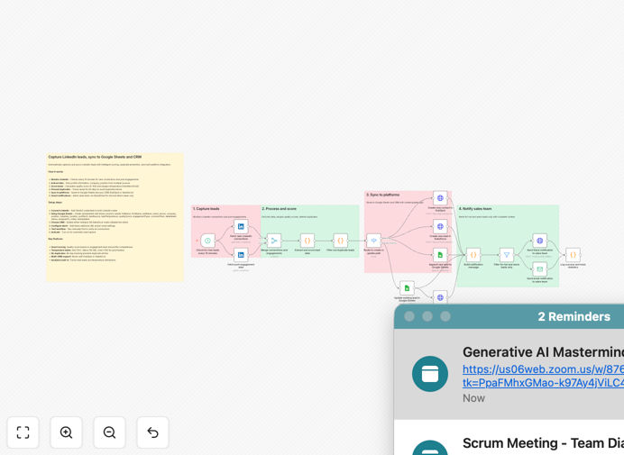Select the Scrum Meeting - Team reminder row
Screen dimensions: 624x455
coord(509,437)
